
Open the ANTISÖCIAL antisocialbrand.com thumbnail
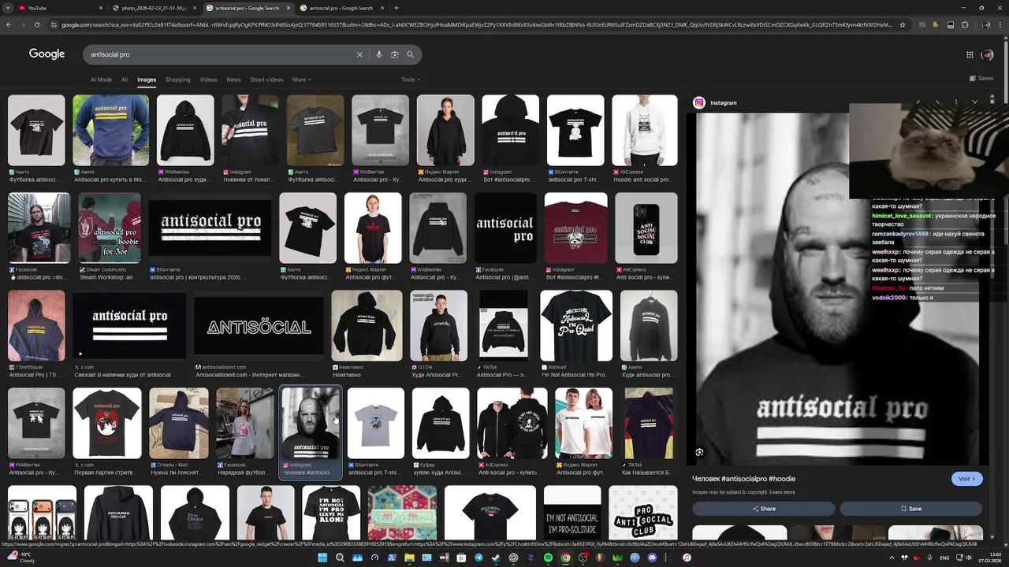(x=259, y=326)
